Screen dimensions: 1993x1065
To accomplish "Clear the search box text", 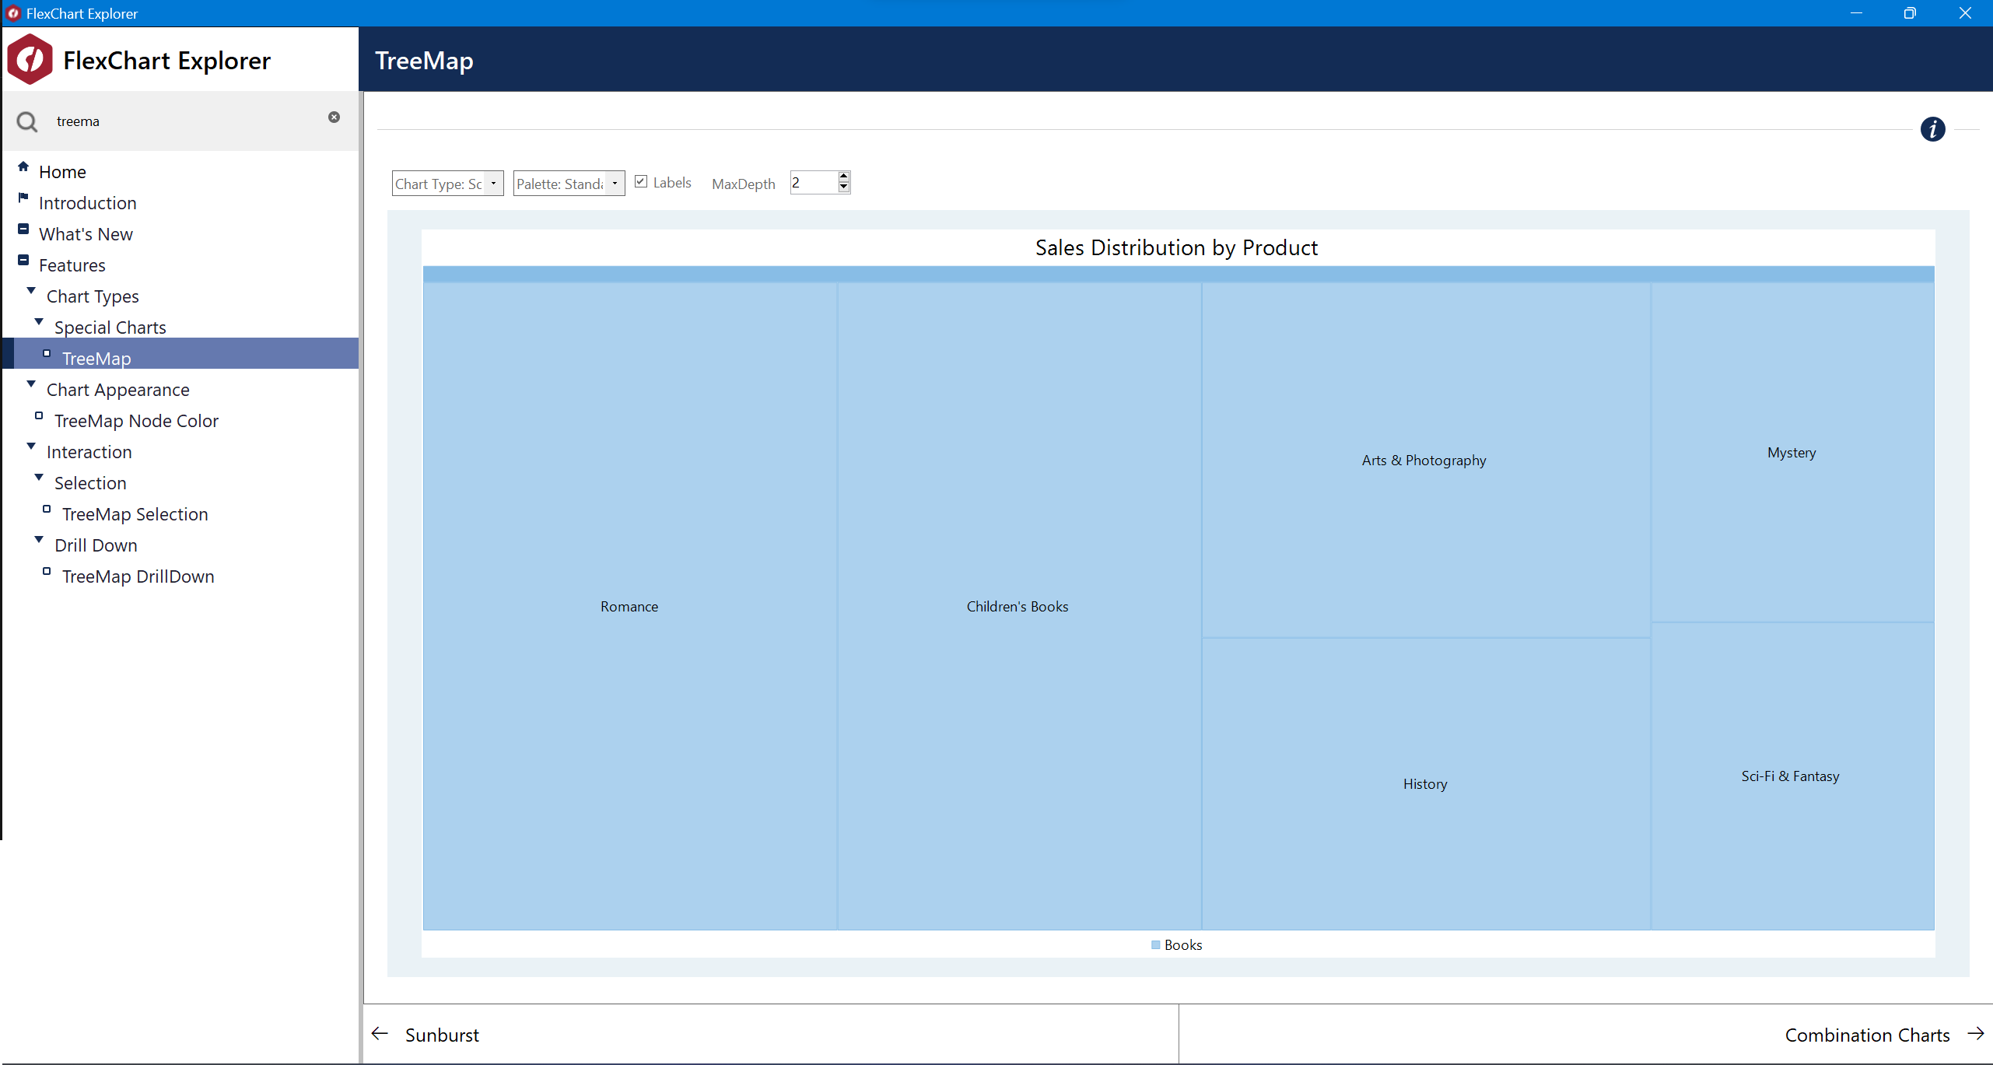I will 334,117.
